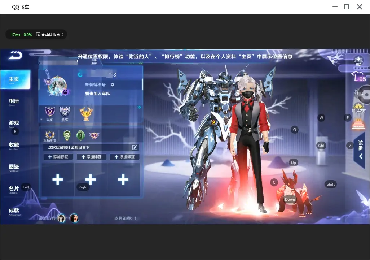Click the location permission notice banner

(185, 56)
